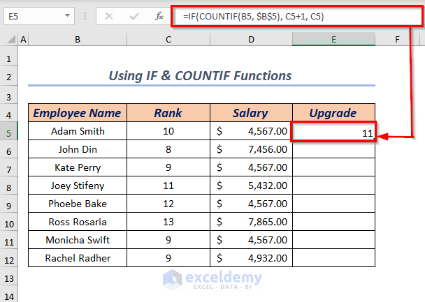425x302 pixels.
Task: Select column C header
Action: point(168,40)
